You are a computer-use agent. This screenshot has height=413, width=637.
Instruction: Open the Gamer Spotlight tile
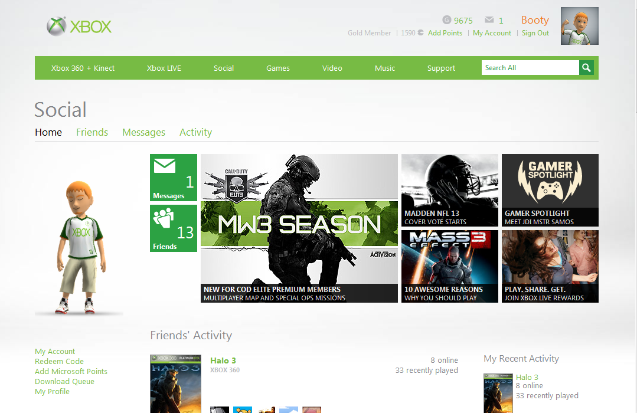click(550, 190)
